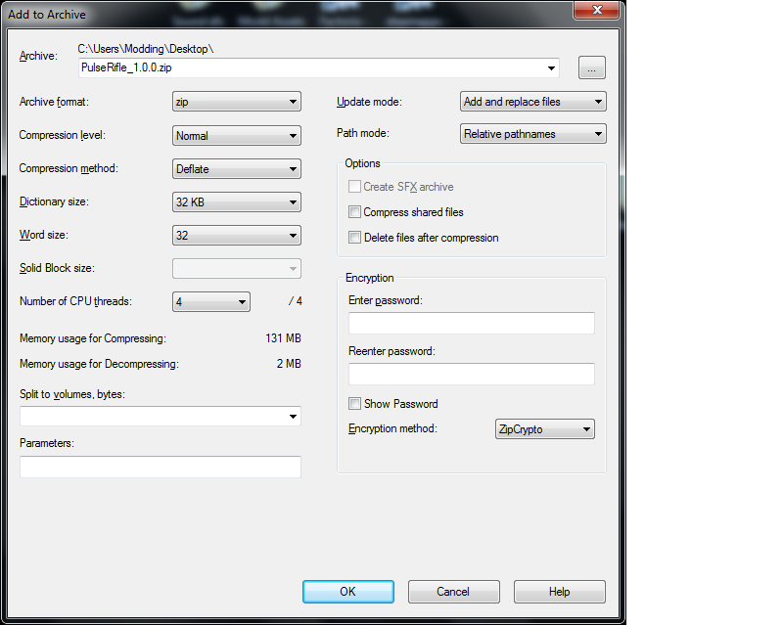This screenshot has height=625, width=783.
Task: Focus the Reenter password field
Action: pyautogui.click(x=471, y=375)
